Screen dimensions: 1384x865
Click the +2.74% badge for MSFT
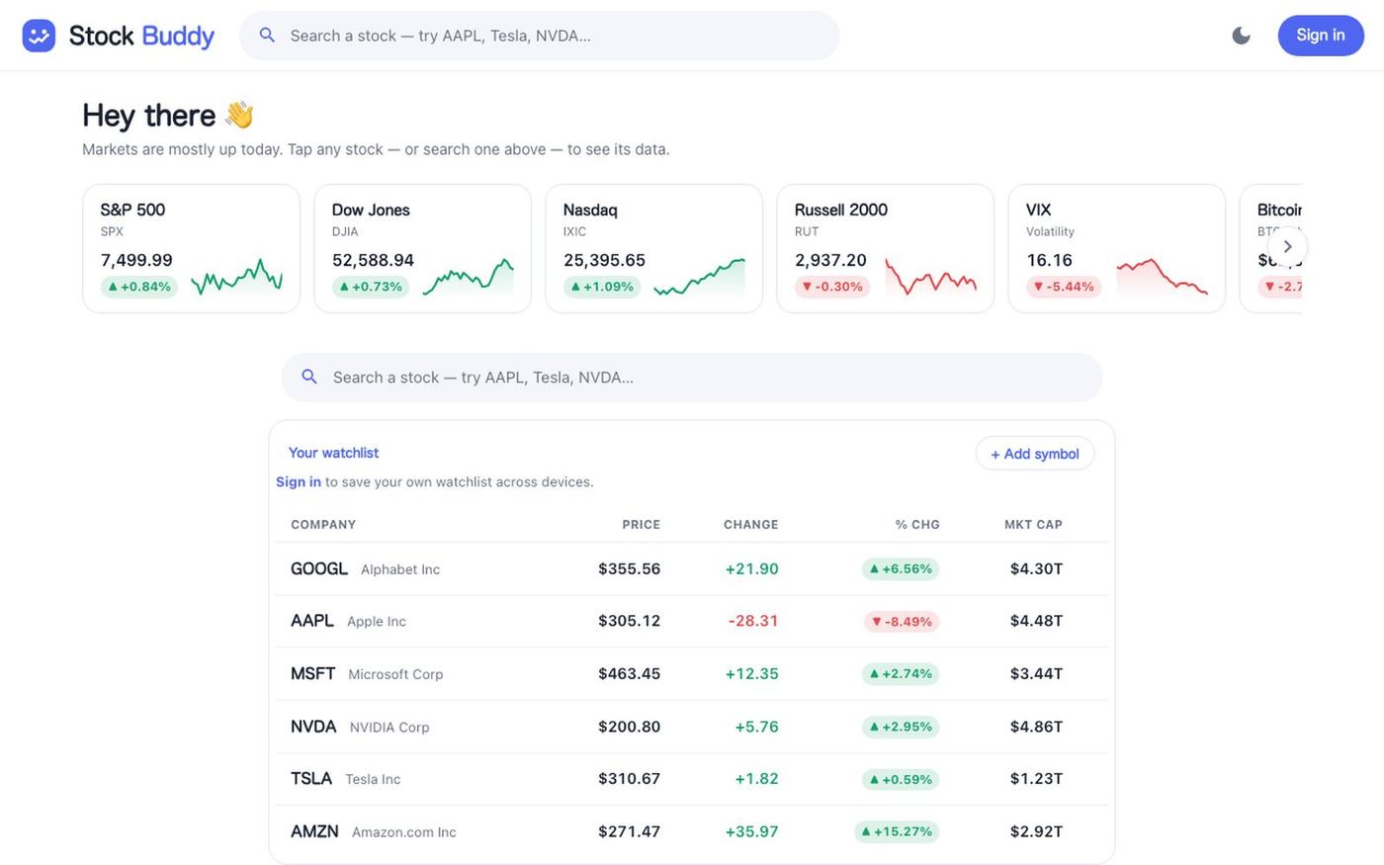pyautogui.click(x=901, y=674)
